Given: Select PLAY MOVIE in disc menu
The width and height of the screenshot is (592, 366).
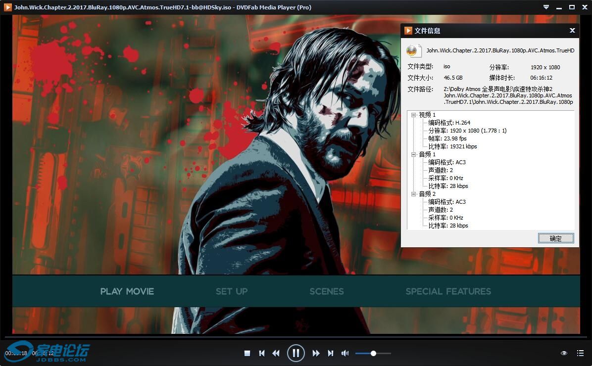Looking at the screenshot, I should (x=127, y=291).
